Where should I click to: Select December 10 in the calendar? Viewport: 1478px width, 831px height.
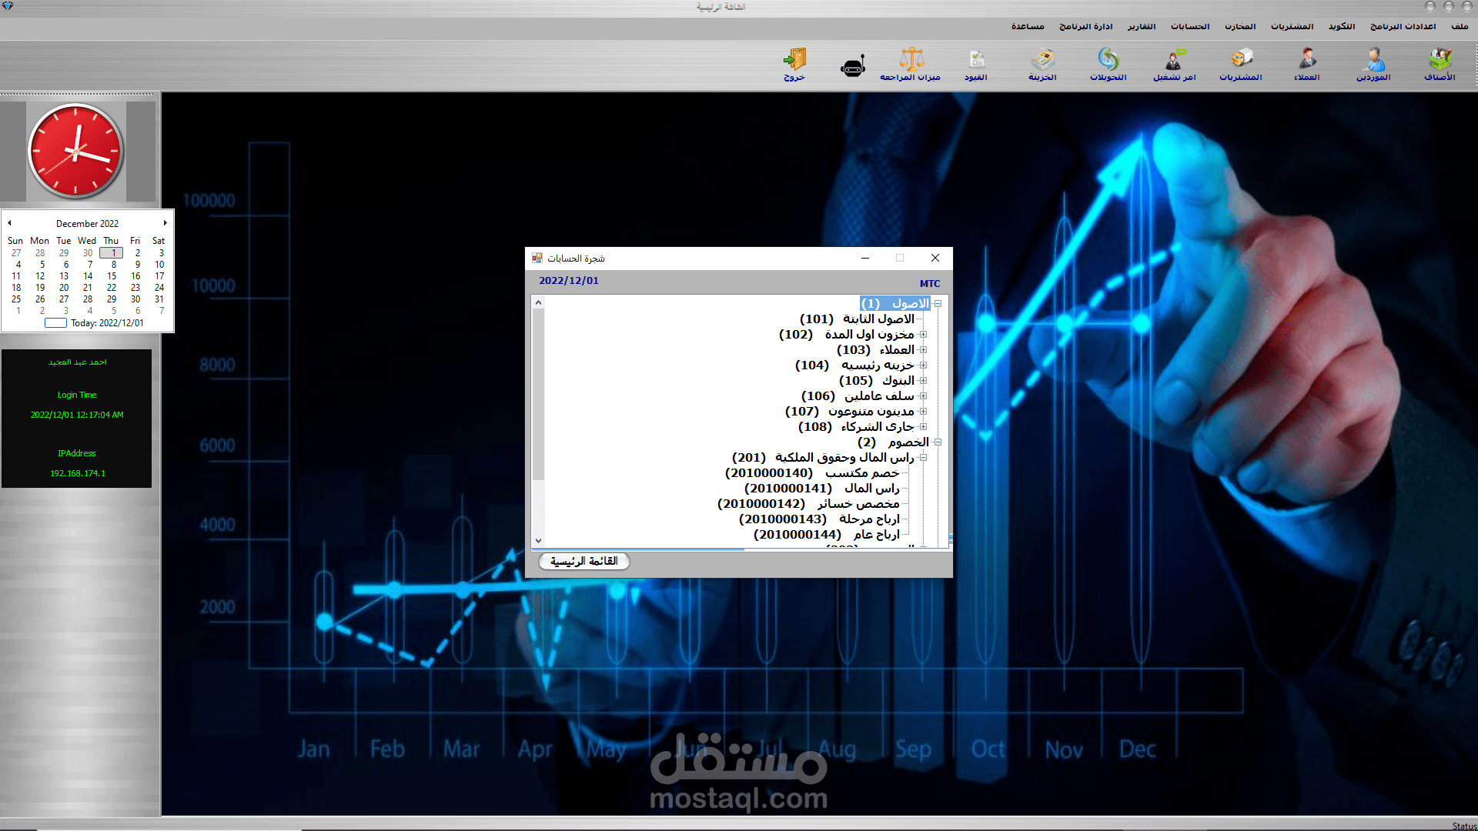tap(159, 265)
